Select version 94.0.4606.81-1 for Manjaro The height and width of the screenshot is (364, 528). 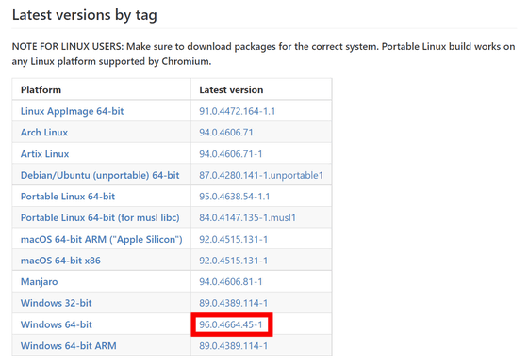tap(231, 282)
